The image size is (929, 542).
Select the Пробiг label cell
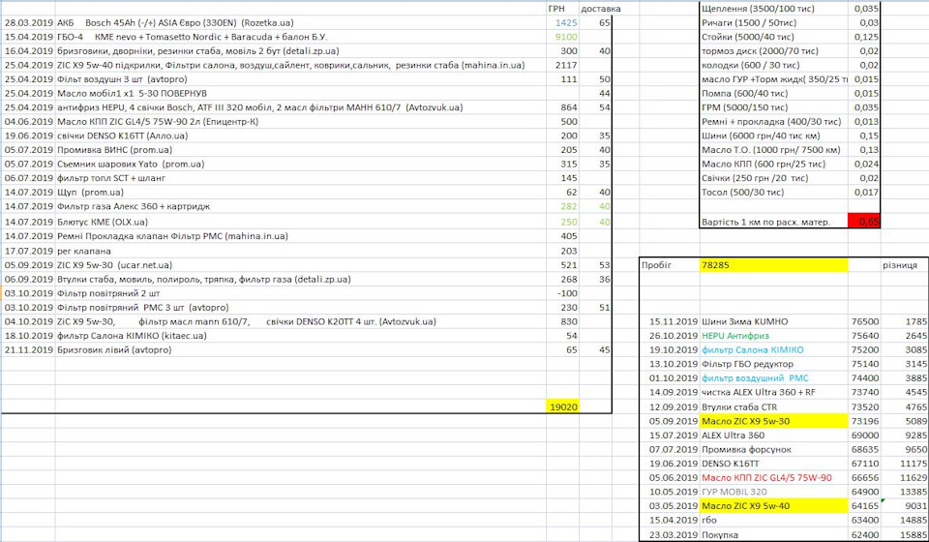(670, 265)
